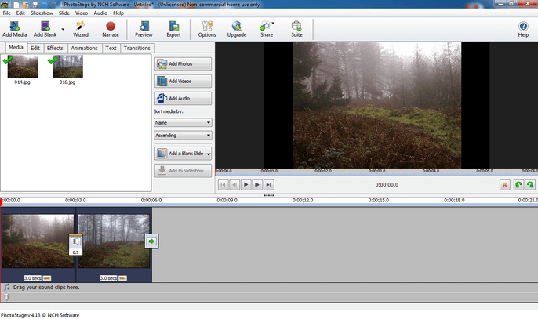Open the Slideshow menu
The image size is (538, 319).
[x=42, y=13]
